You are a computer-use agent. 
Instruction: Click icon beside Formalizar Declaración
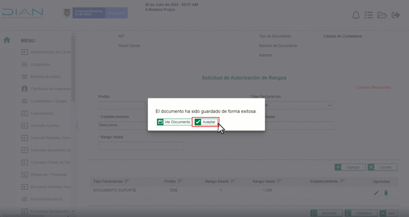click(24, 211)
